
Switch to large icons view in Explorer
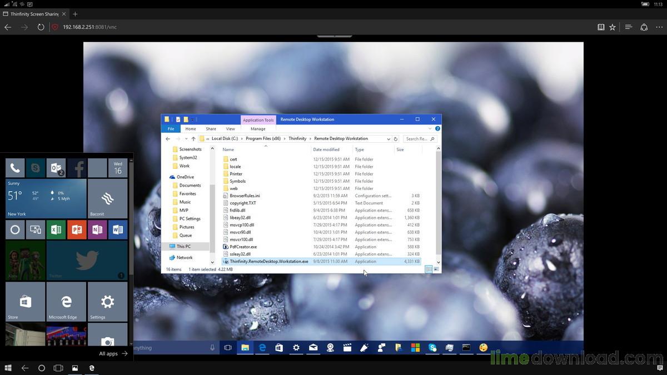436,269
